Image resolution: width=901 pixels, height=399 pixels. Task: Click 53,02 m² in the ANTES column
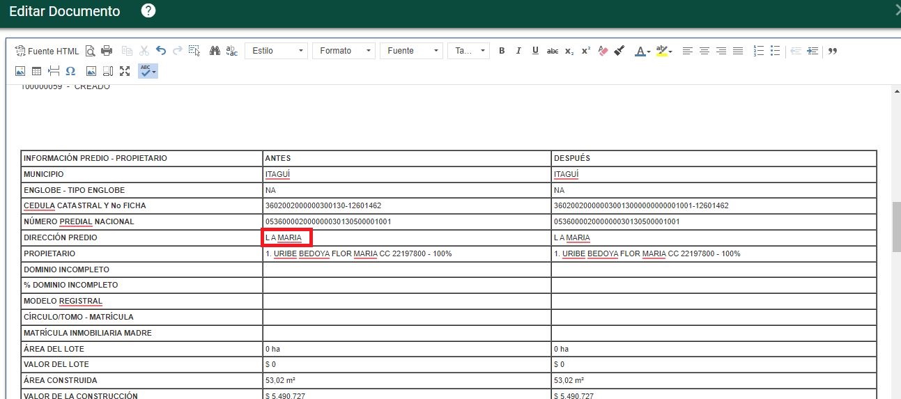point(280,381)
